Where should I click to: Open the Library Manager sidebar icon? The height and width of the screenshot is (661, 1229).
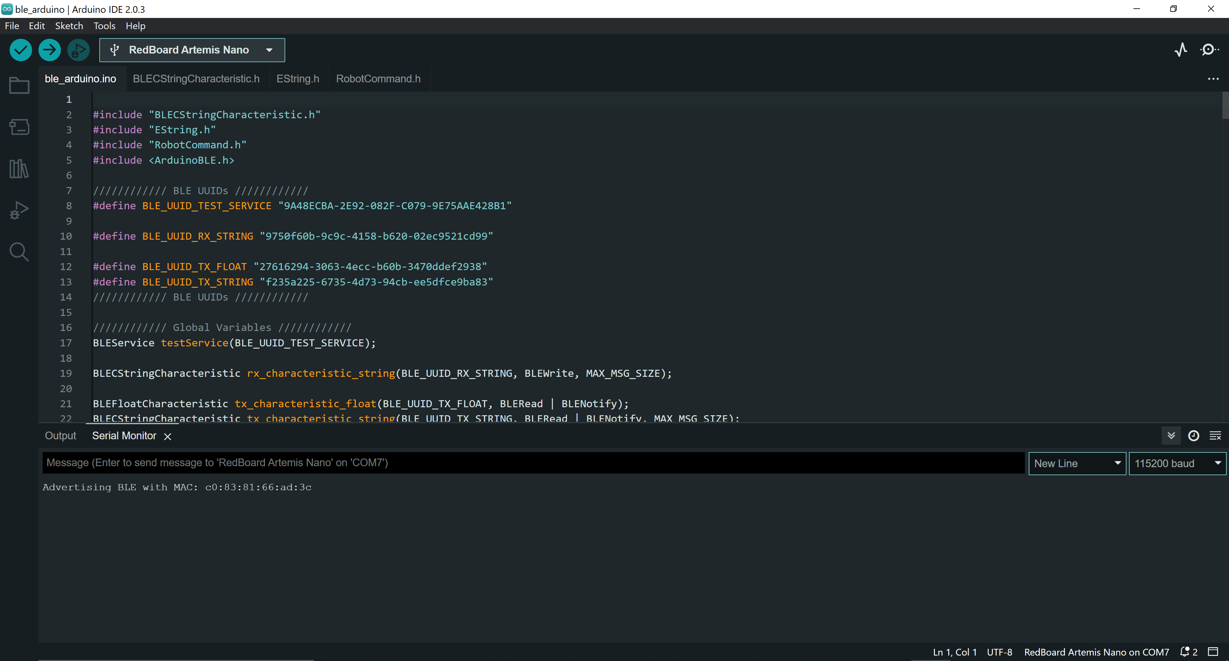pyautogui.click(x=19, y=168)
